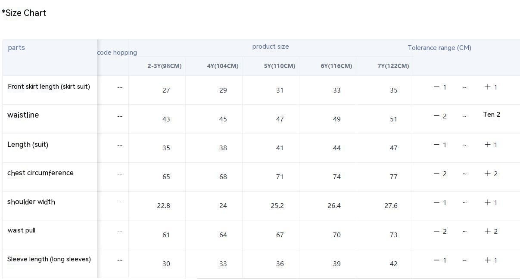520x279 pixels.
Task: Click the '*Size Chart' title text
Action: pyautogui.click(x=24, y=13)
